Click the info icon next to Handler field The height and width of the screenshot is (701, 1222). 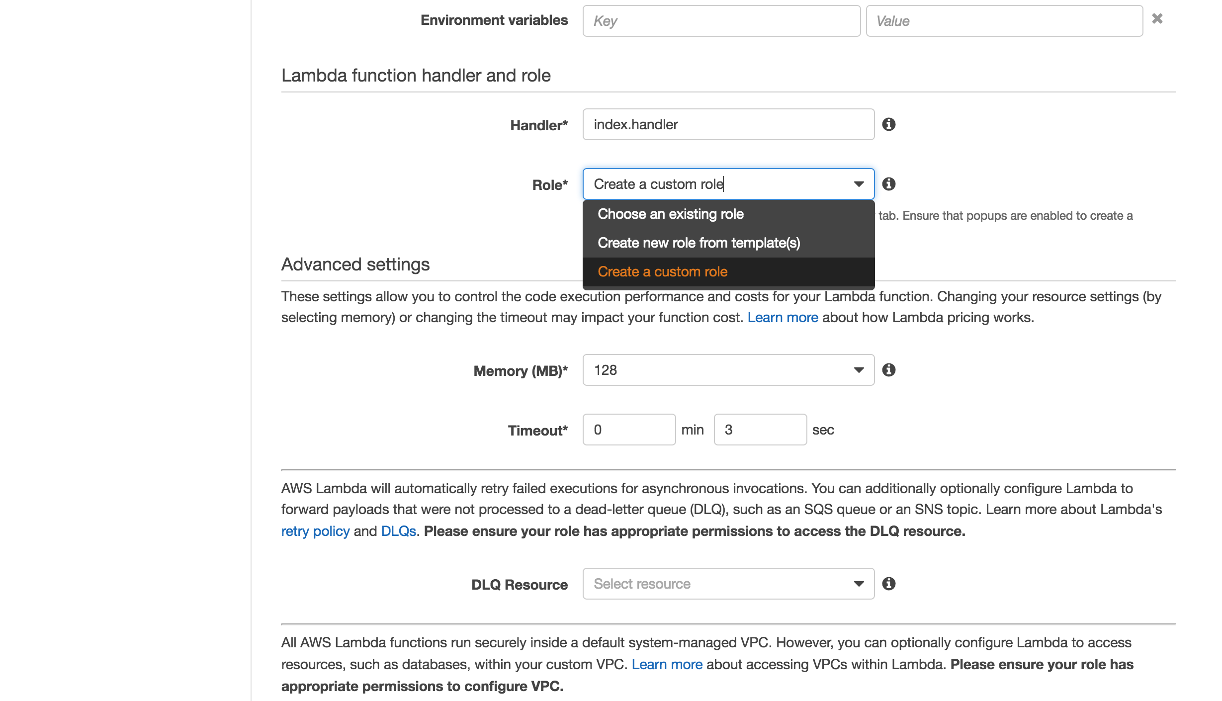tap(889, 124)
